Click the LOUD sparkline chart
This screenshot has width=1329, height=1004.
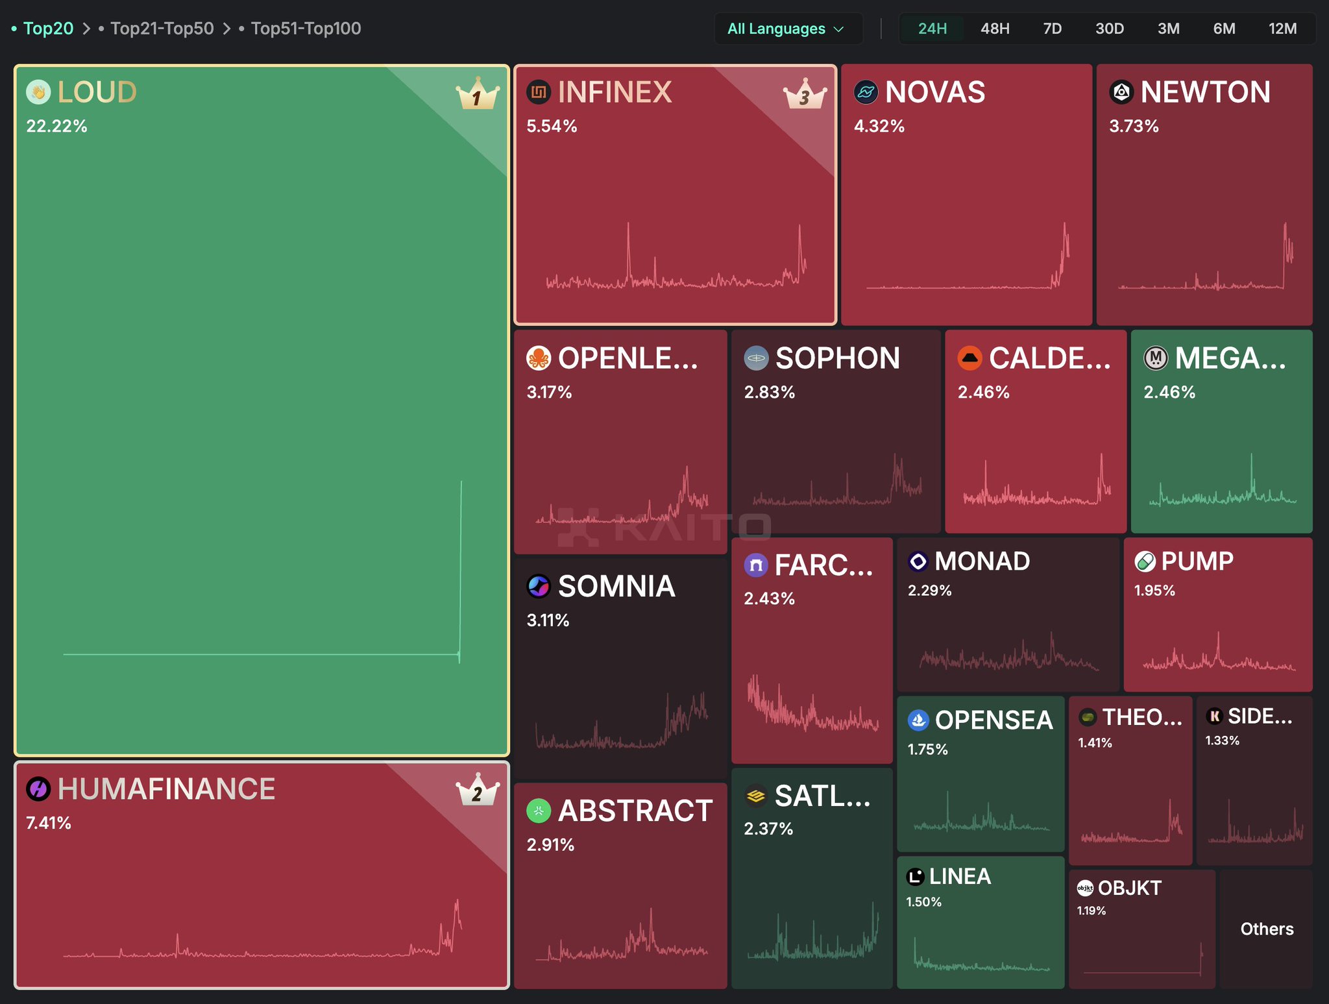262,572
